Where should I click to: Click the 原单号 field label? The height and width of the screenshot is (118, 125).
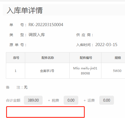tap(18, 45)
